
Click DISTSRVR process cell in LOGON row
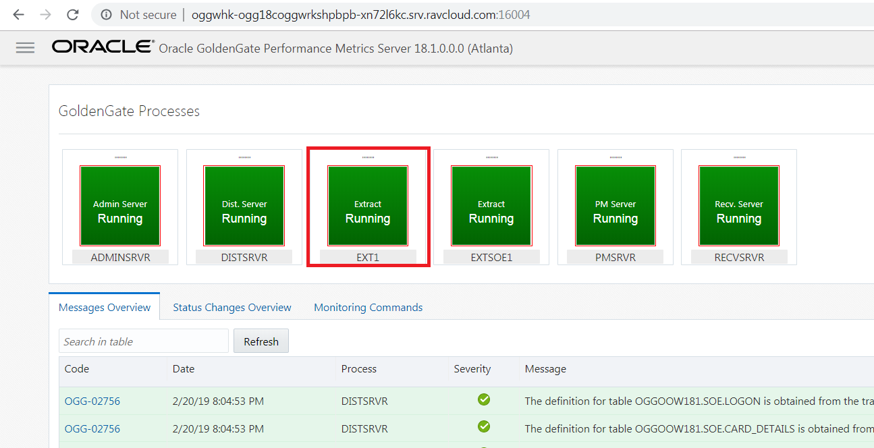(x=364, y=401)
